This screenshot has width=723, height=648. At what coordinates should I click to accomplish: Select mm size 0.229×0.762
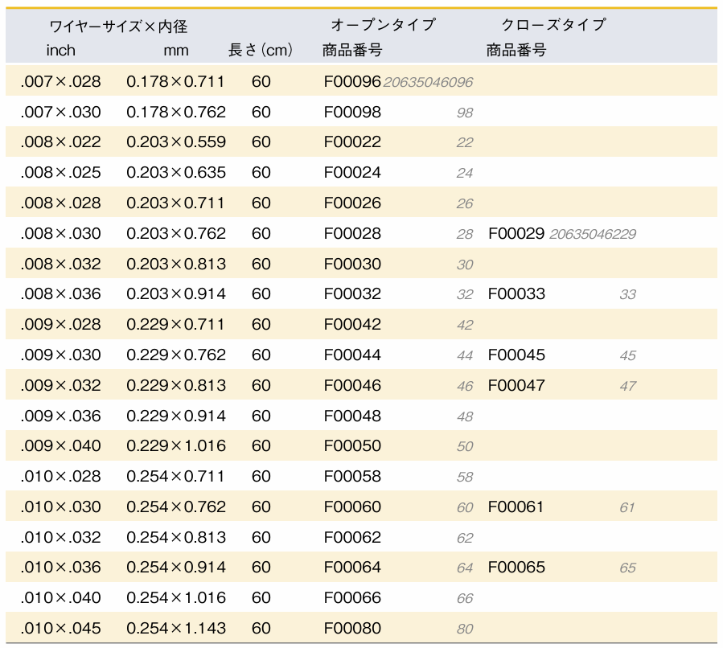pyautogui.click(x=176, y=355)
